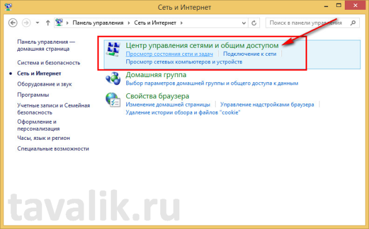Expand the chevron before Панель управления
Image resolution: width=369 pixels, height=229 pixels.
[67, 23]
